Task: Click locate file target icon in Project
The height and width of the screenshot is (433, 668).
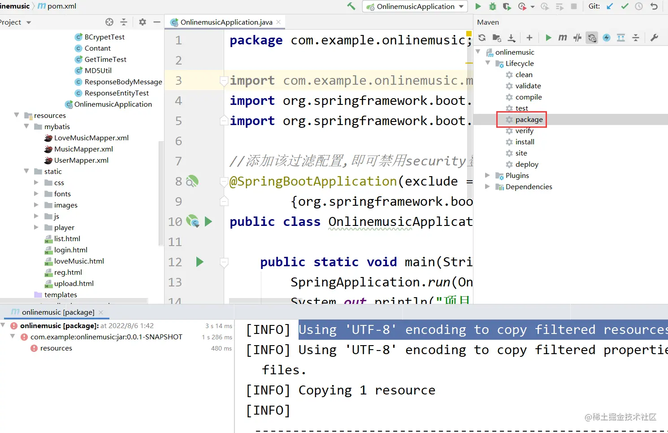Action: click(x=109, y=22)
